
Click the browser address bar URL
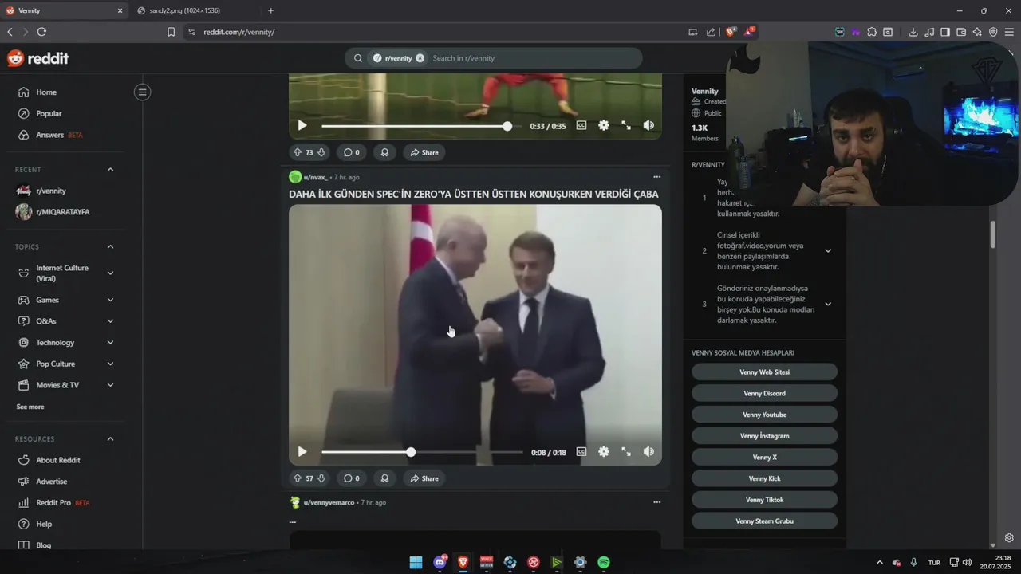239,32
